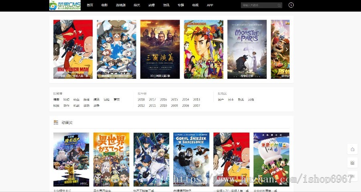
Task: Go to 首页 in navigation
Action: [90, 5]
